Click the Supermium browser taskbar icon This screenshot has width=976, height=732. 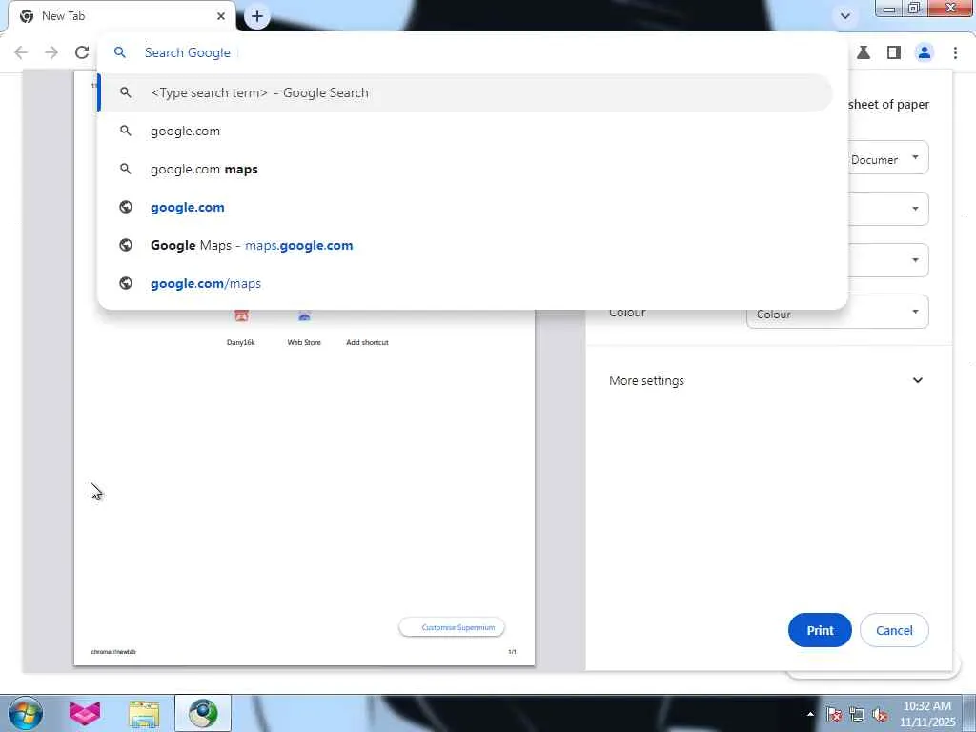coord(203,713)
